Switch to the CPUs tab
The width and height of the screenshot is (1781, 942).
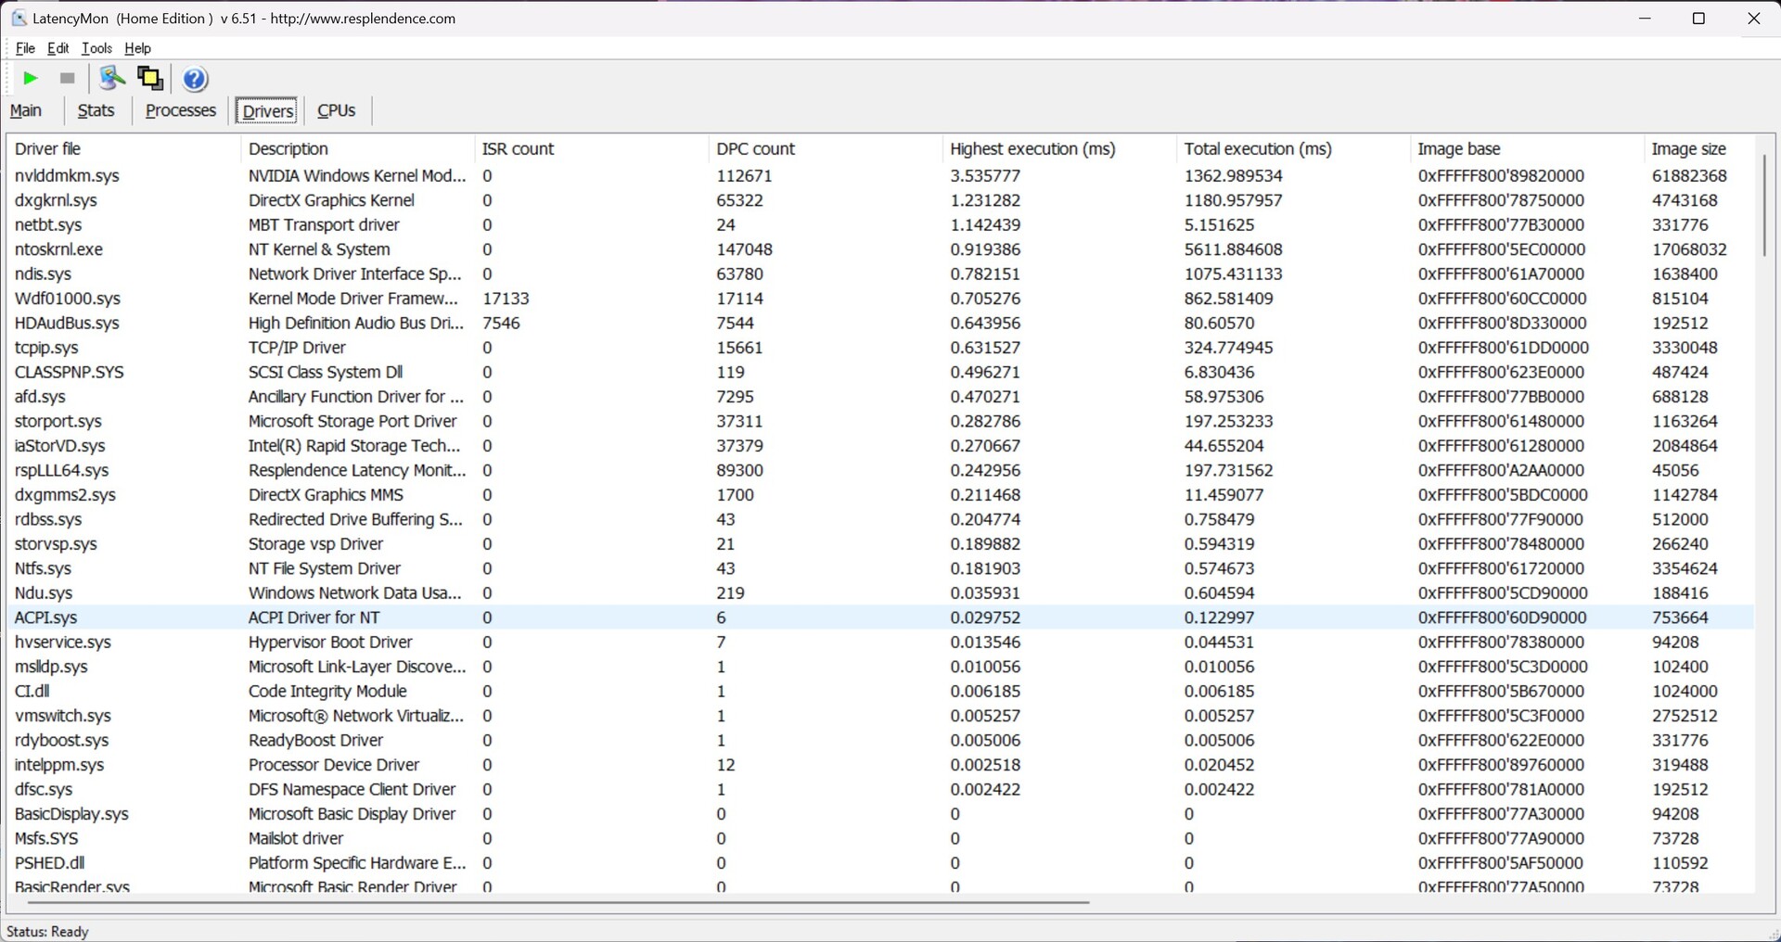click(x=336, y=110)
